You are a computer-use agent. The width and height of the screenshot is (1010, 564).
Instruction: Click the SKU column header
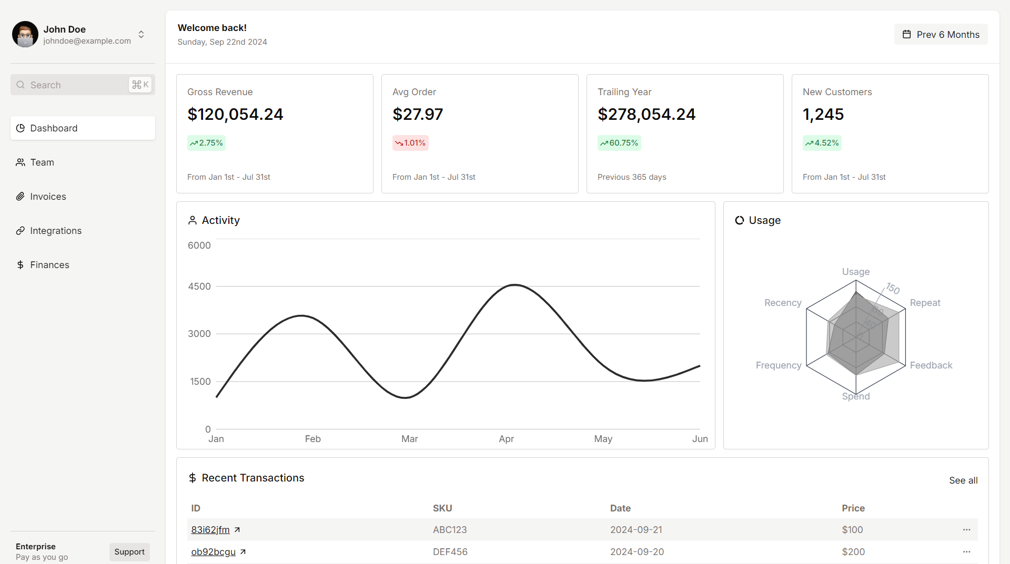(442, 508)
